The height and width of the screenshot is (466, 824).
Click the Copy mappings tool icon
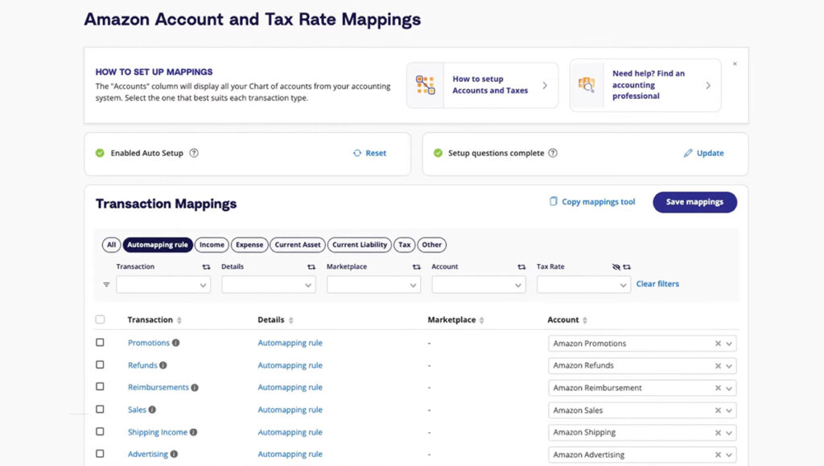click(553, 202)
